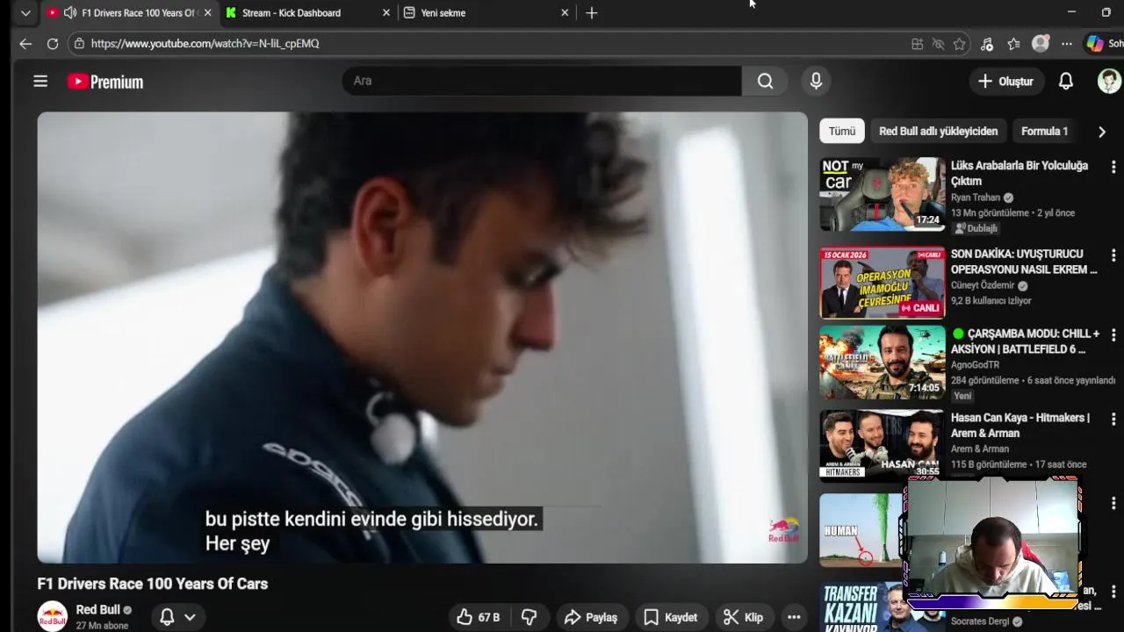Click the install app icon in address bar
Viewport: 1124px width, 632px height.
917,43
